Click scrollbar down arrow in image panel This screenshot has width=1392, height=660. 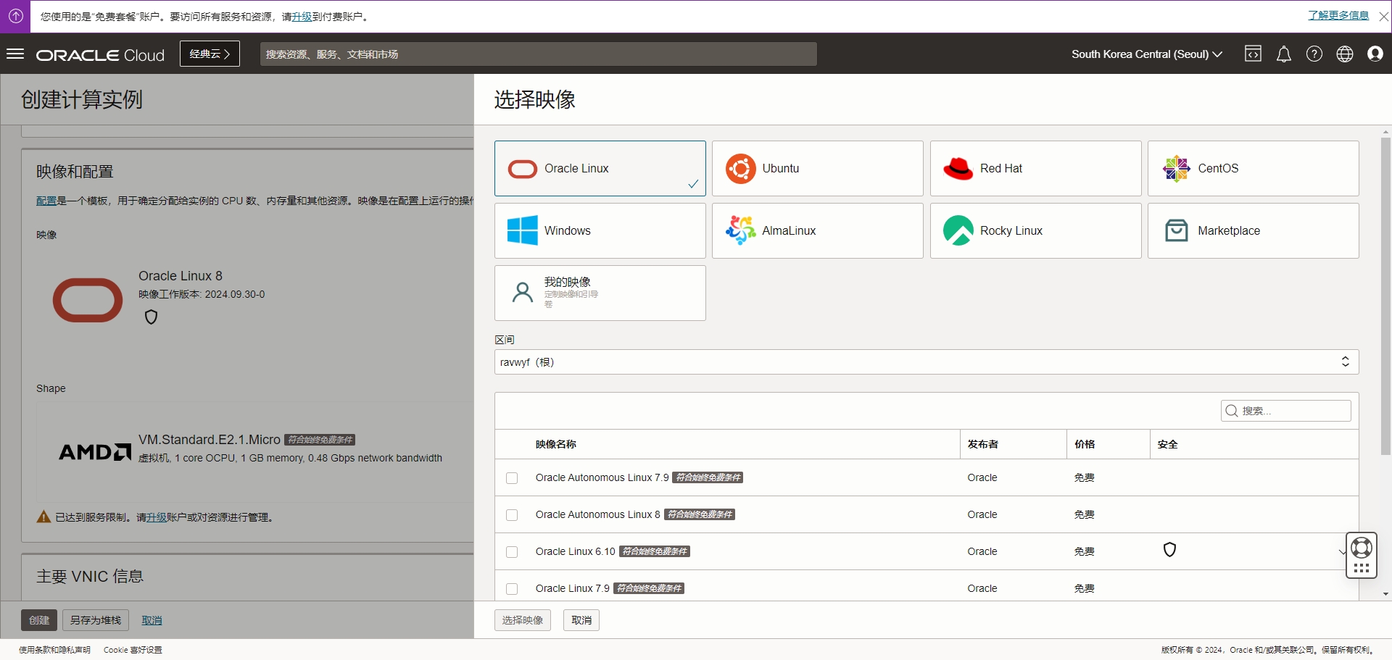click(1385, 594)
